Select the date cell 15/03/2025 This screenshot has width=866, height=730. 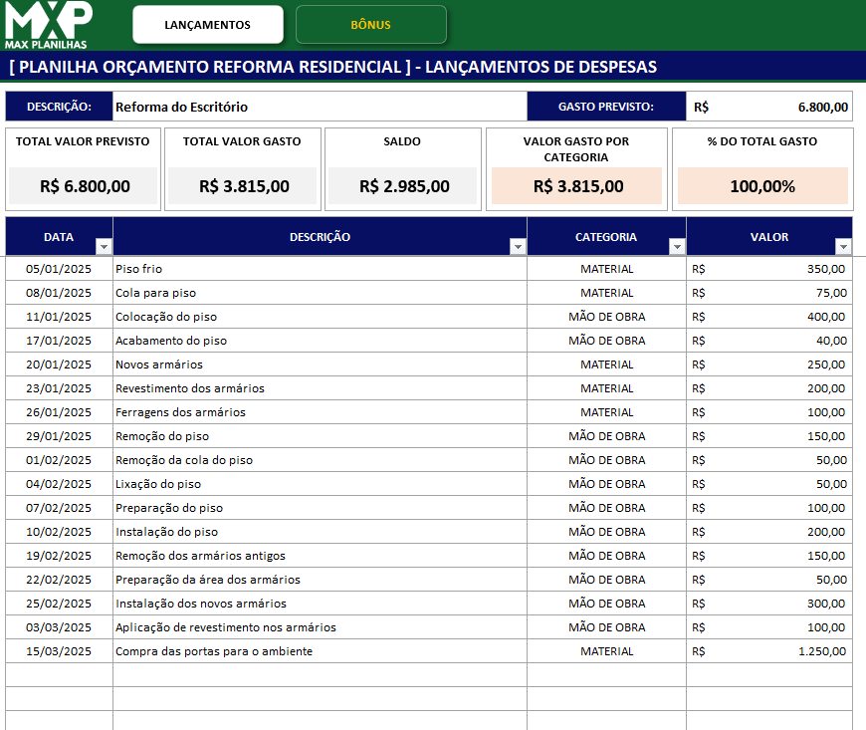(60, 650)
